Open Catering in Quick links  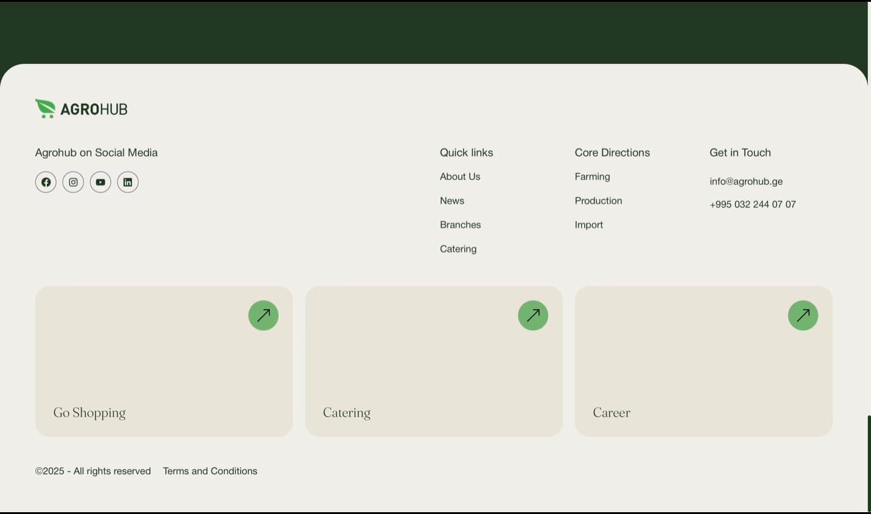click(458, 249)
